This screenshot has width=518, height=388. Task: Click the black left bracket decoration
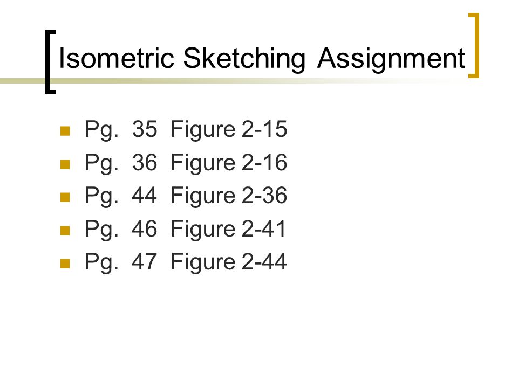51,62
